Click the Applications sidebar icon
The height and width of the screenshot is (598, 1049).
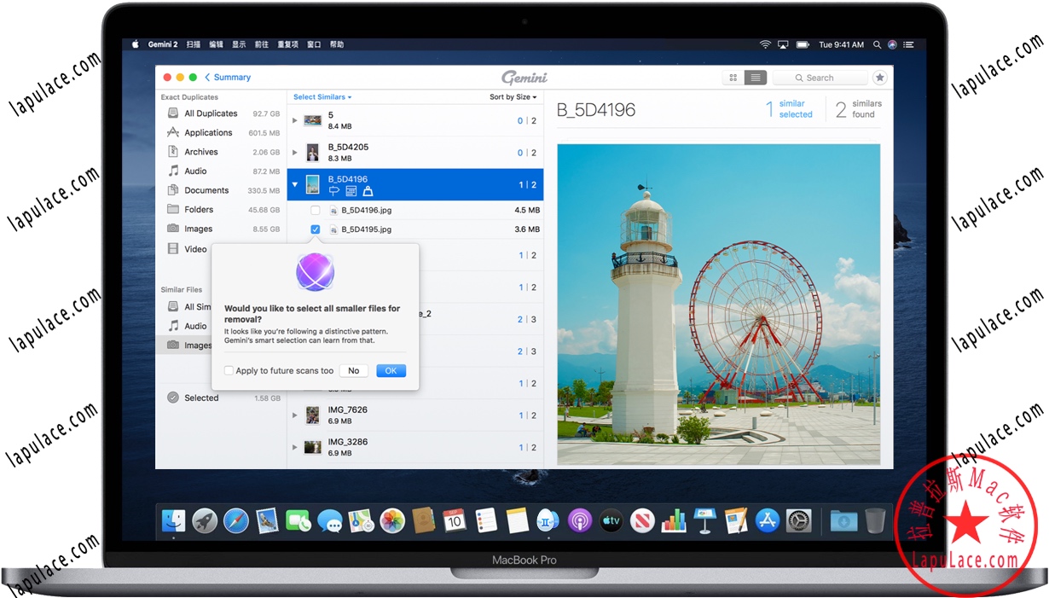171,132
